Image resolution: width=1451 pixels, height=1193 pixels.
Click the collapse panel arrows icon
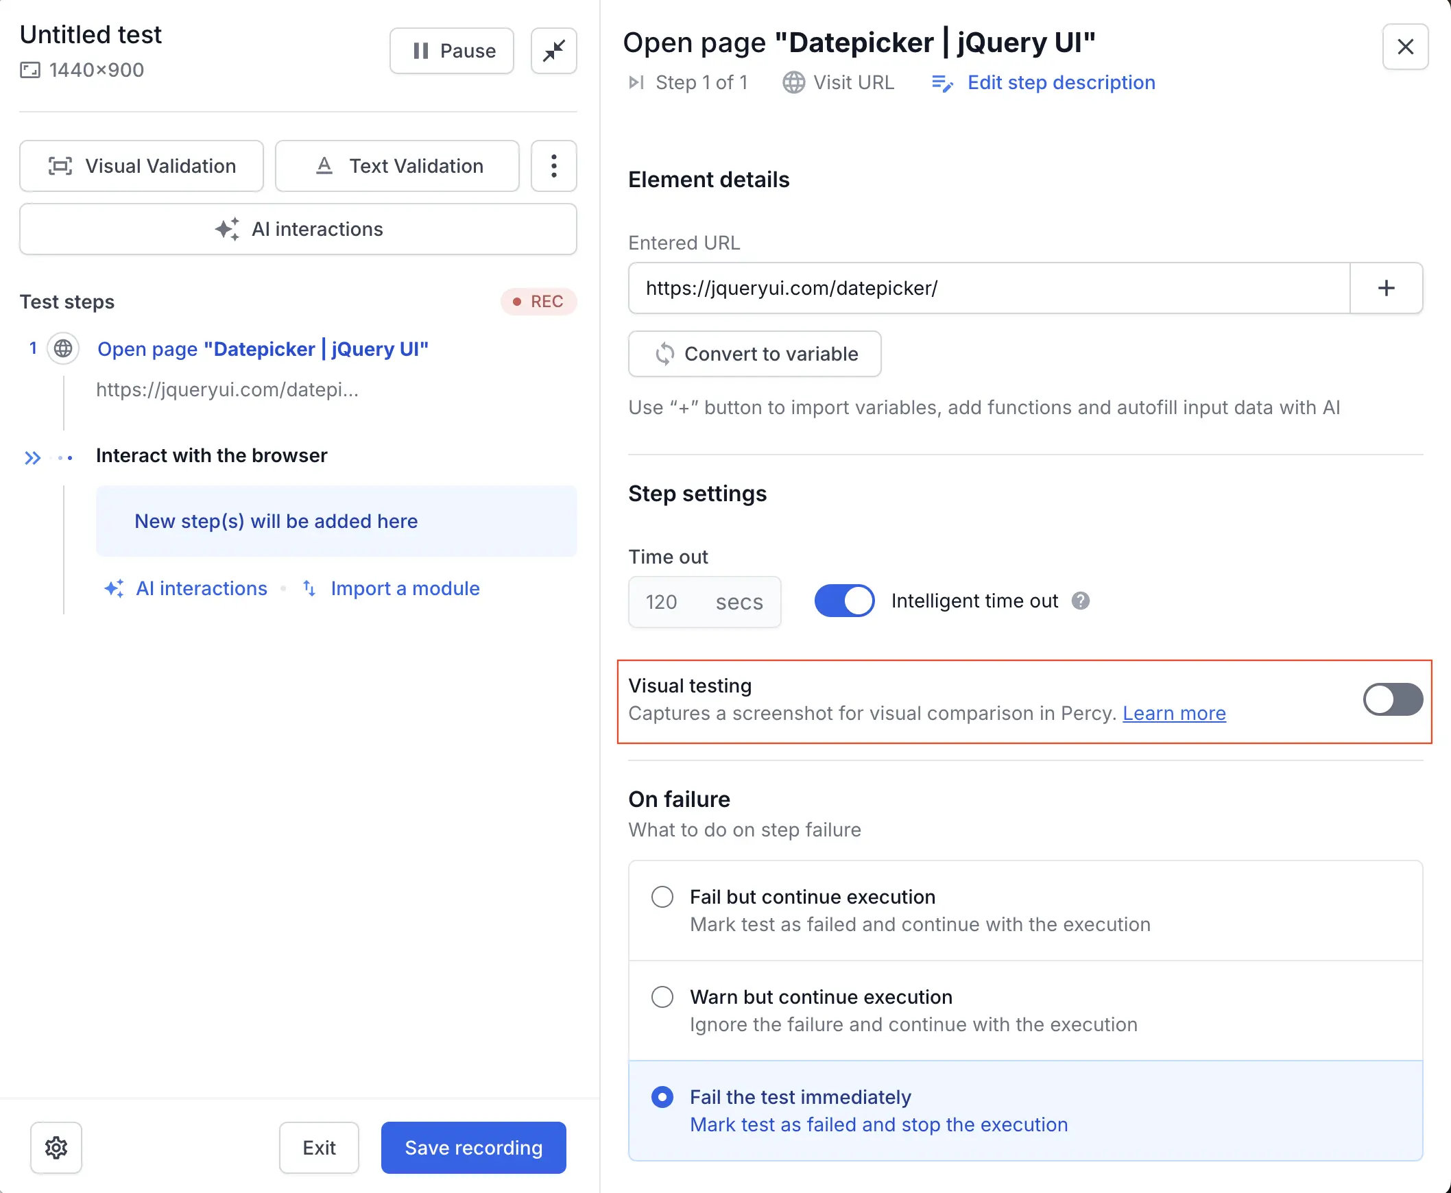(553, 51)
